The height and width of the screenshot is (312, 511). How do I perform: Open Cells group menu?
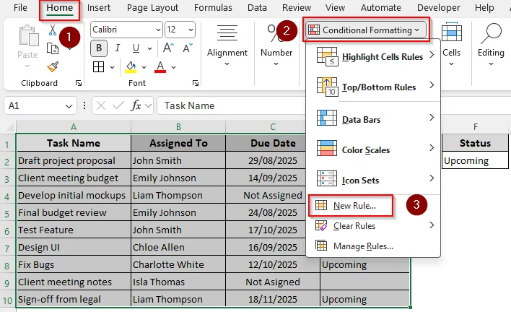click(451, 45)
